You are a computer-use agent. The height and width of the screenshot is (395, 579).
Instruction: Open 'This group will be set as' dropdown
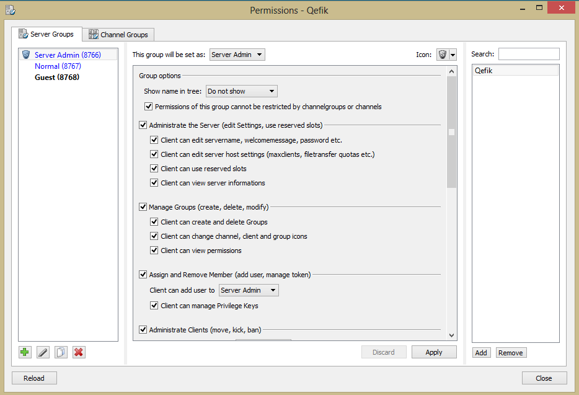tap(237, 55)
